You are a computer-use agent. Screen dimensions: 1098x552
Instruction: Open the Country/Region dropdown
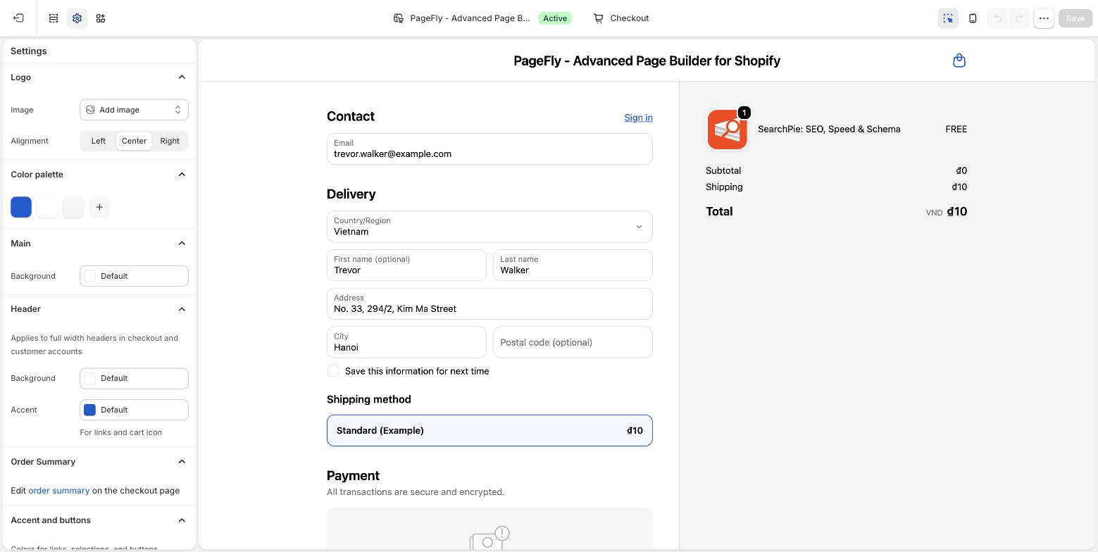[489, 227]
